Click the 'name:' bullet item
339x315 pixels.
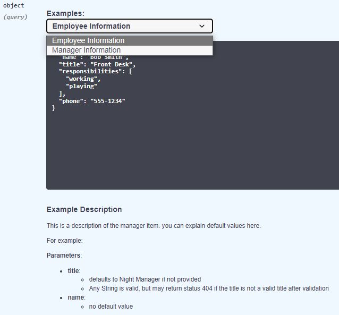(x=77, y=297)
